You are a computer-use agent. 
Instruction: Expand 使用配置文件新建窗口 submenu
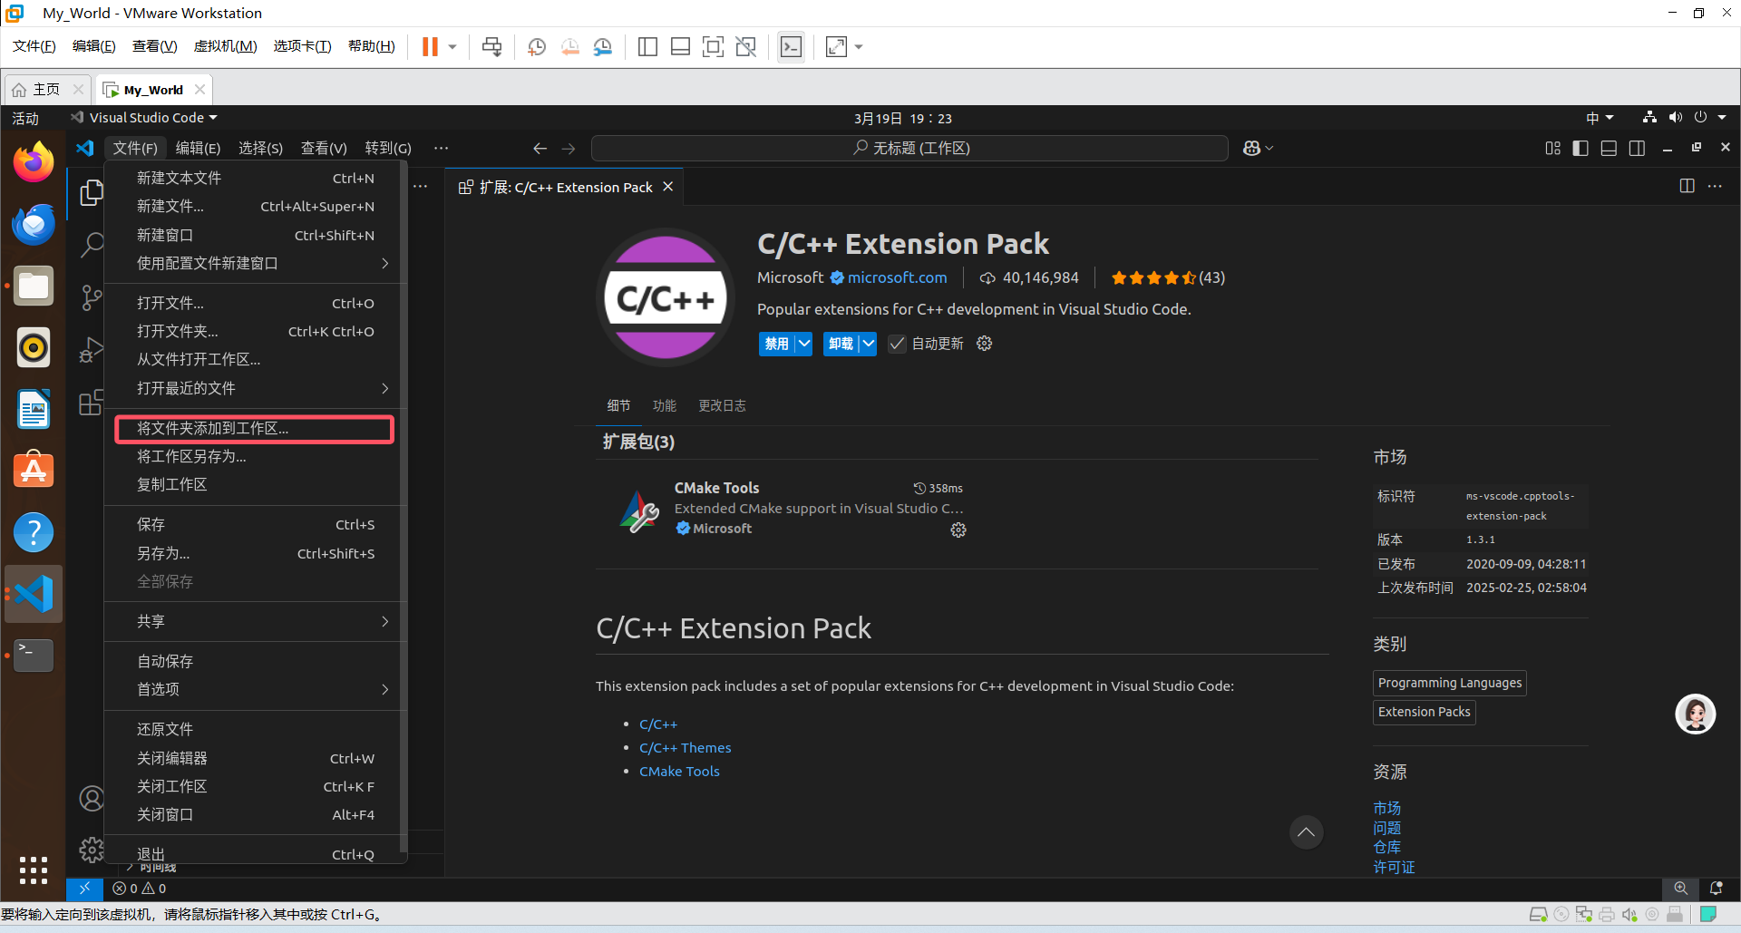click(255, 263)
